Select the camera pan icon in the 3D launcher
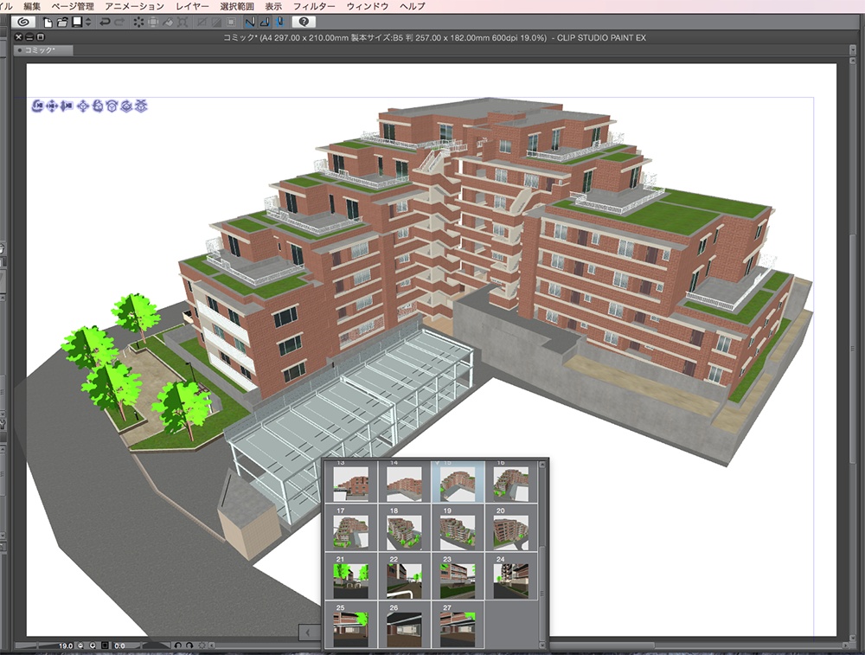 pos(52,106)
